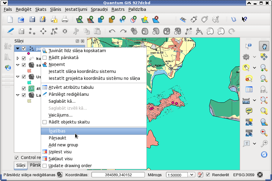Click the Refresh blue circular icon
272x181 pixels.
264,154
